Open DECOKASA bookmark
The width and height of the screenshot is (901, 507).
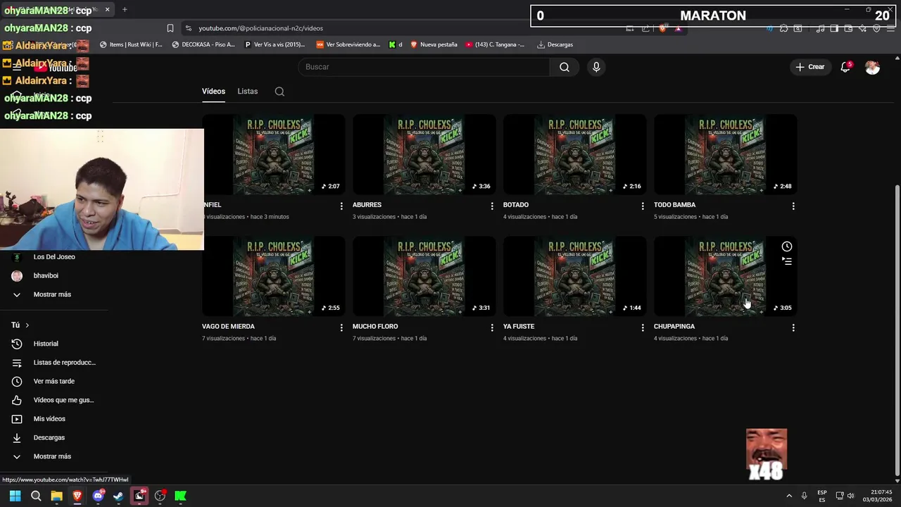point(203,44)
